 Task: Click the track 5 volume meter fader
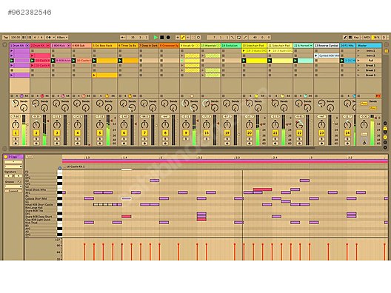pos(108,130)
